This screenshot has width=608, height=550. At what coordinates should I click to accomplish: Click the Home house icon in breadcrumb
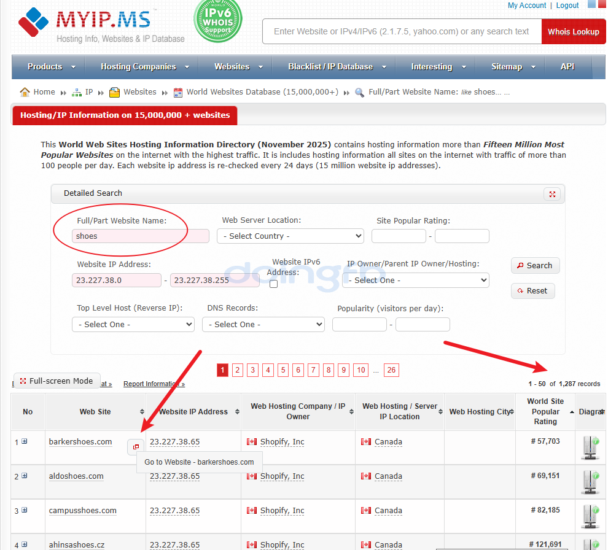point(25,92)
